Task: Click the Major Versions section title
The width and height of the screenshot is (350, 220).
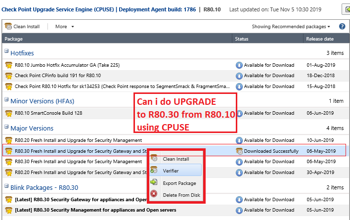Action: [x=32, y=129]
